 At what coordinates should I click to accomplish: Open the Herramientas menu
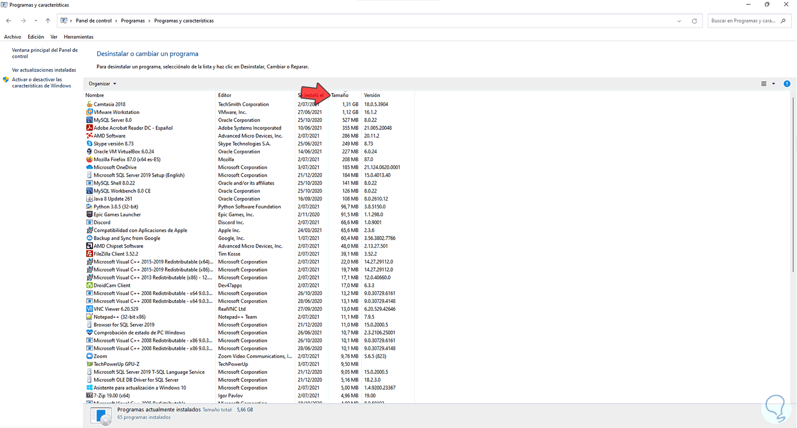79,37
